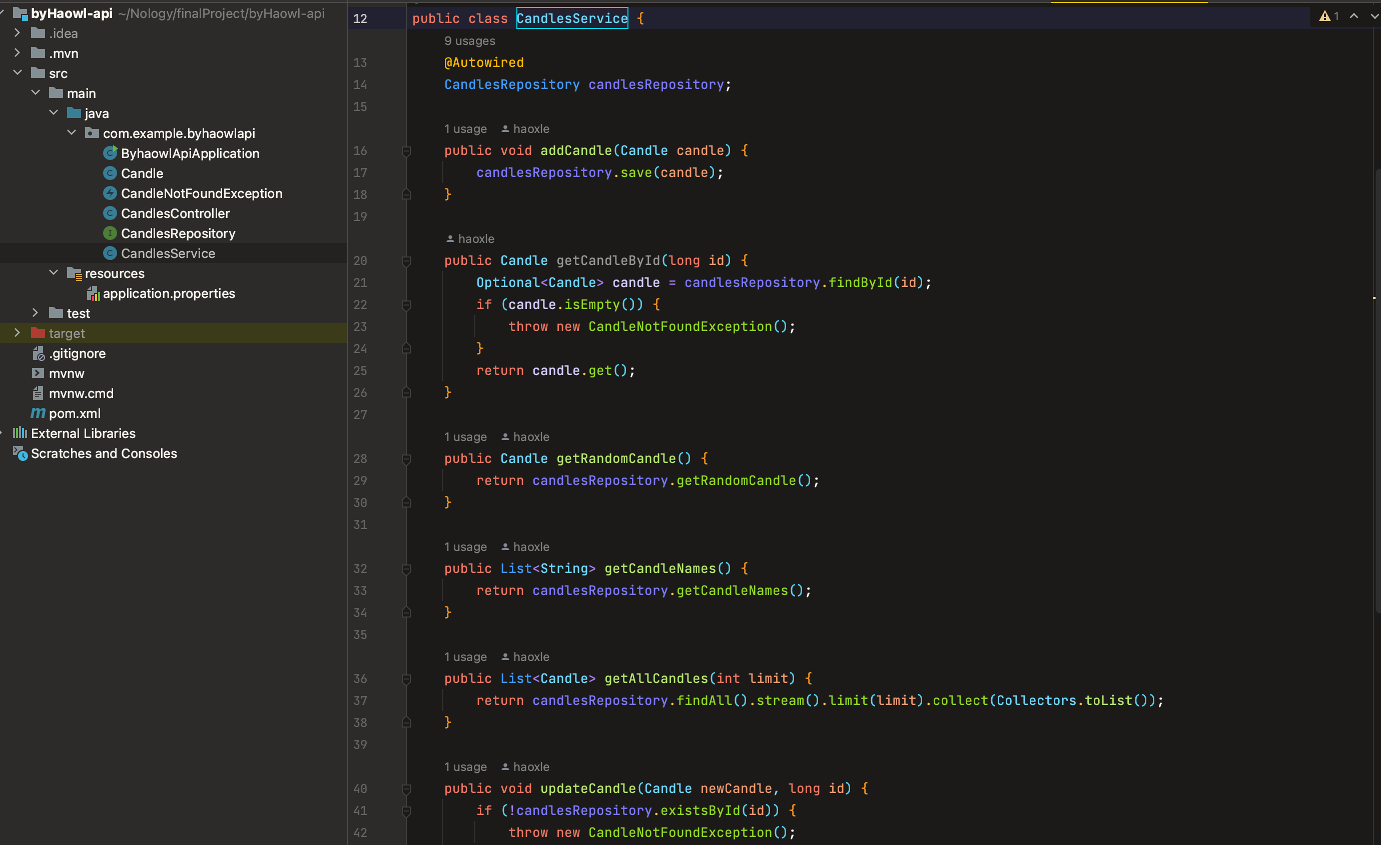Click the Scratches and Consoles icon
Viewport: 1381px width, 845px height.
tap(20, 453)
